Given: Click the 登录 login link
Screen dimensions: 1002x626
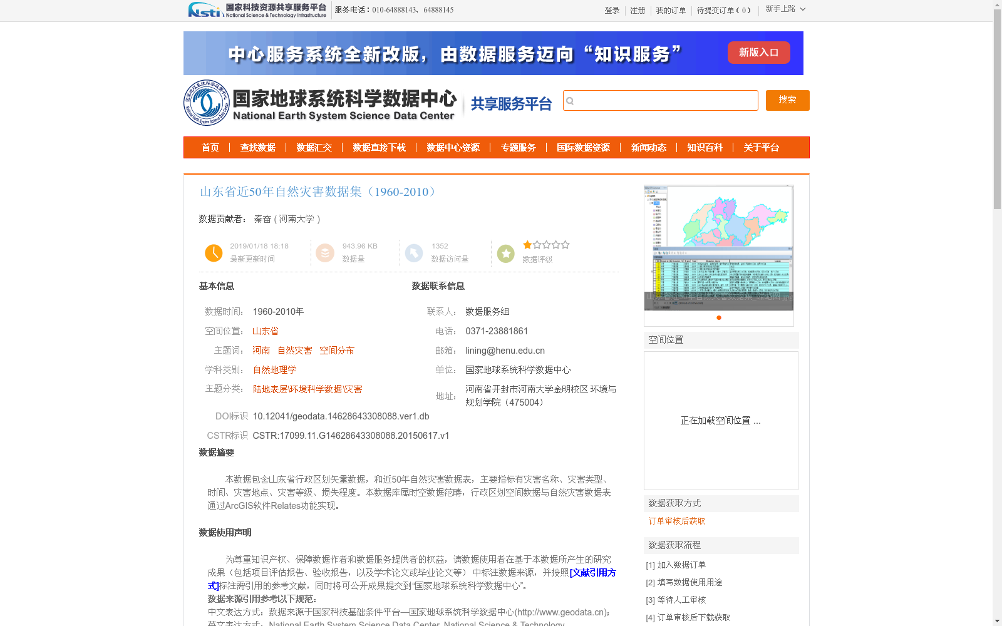Looking at the screenshot, I should 612,11.
